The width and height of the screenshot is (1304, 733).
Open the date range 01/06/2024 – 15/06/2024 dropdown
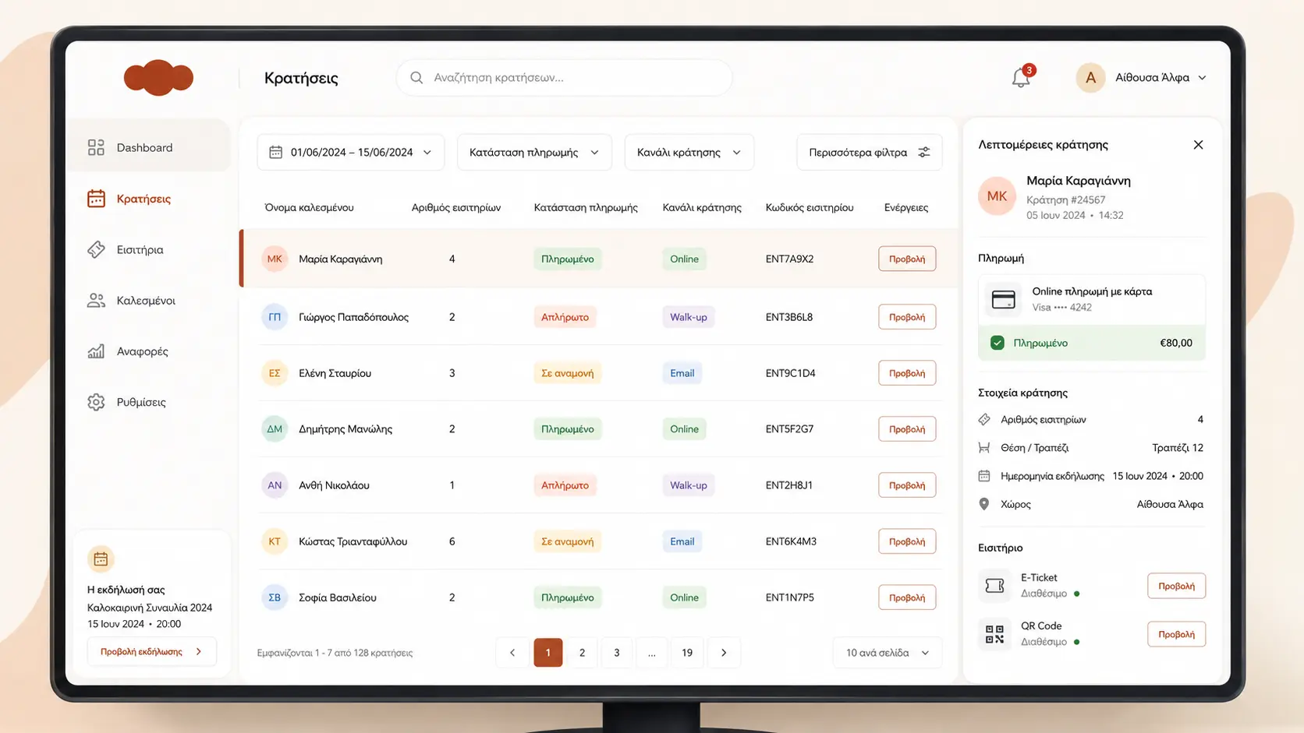[x=351, y=152]
